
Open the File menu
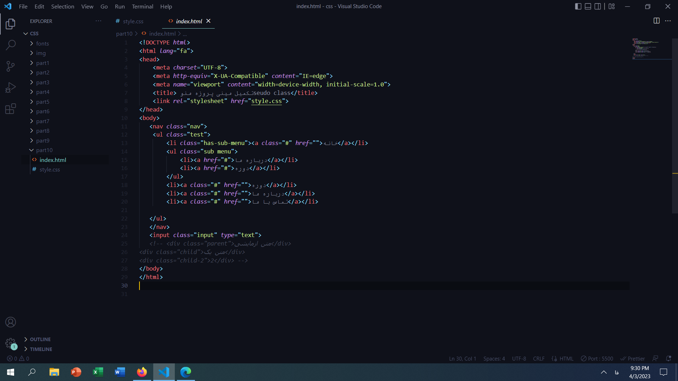(23, 6)
